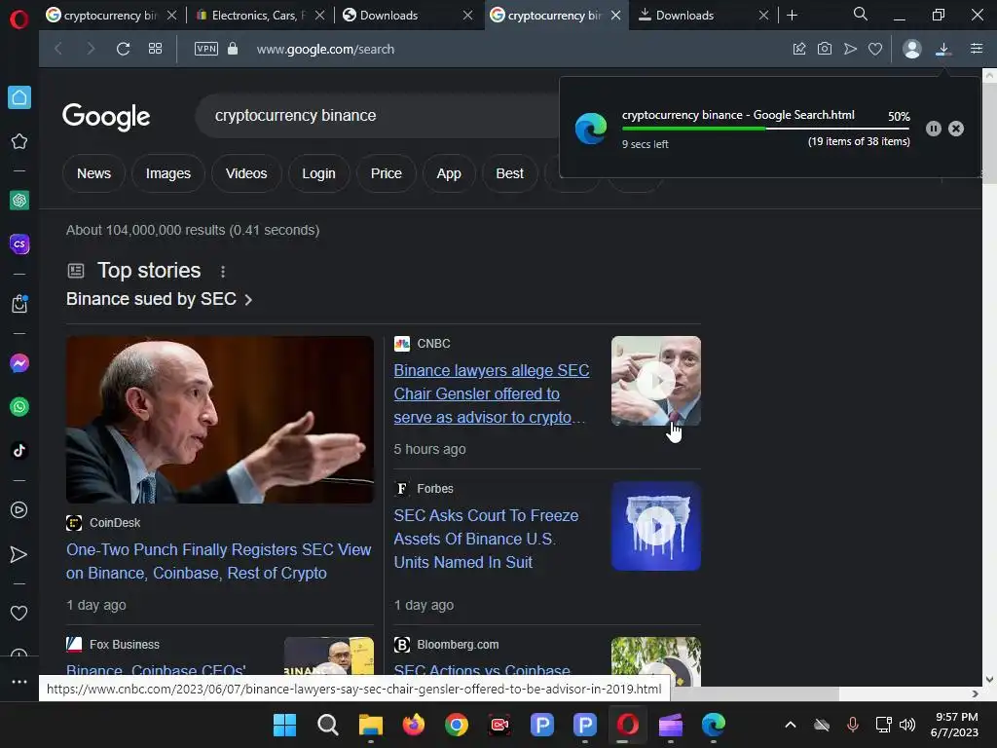Open Bookmarks star icon in the sidebar
Image resolution: width=997 pixels, height=748 pixels.
(x=19, y=141)
